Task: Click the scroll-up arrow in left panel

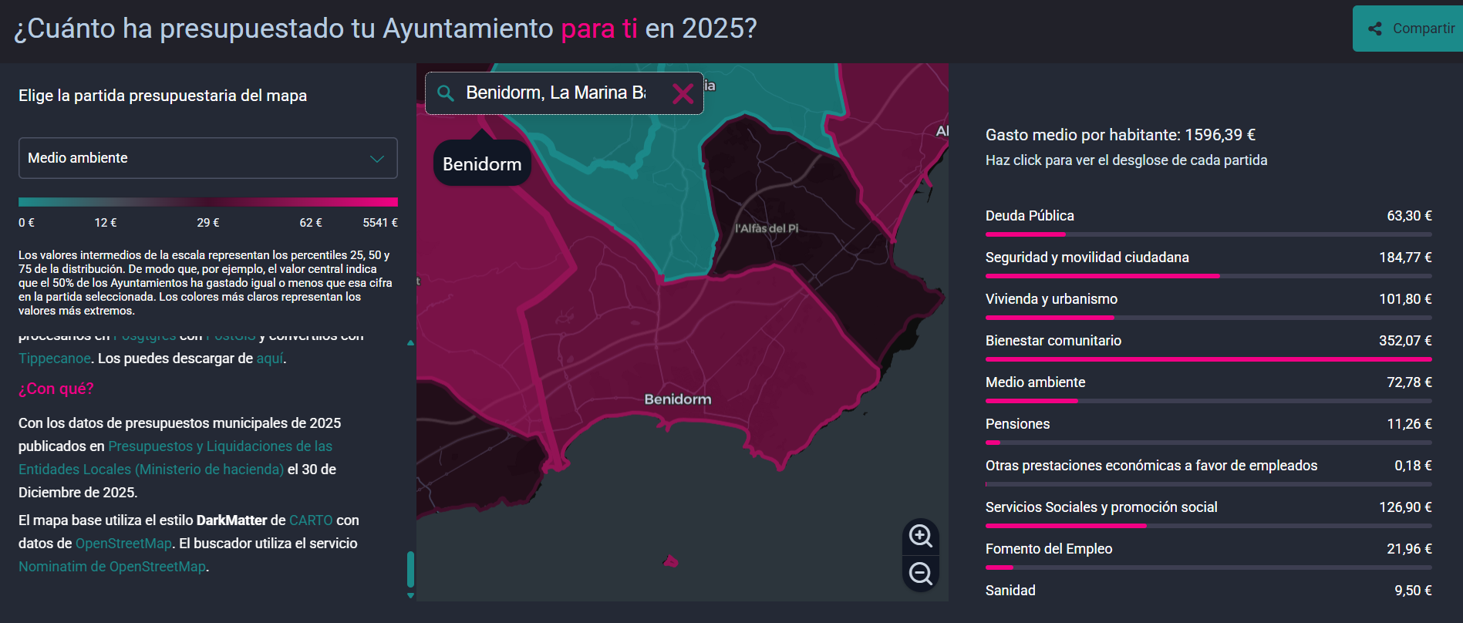Action: tap(410, 342)
